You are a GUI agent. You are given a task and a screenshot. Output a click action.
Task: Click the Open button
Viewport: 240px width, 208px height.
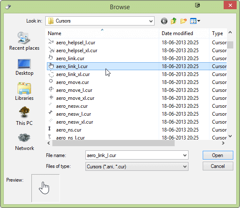tap(218, 155)
